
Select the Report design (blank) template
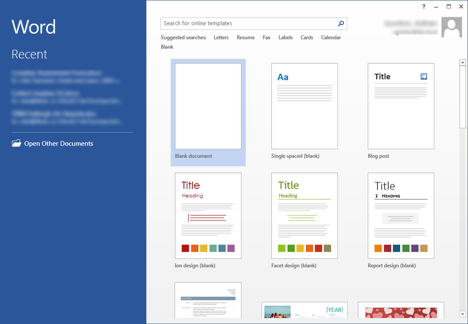pyautogui.click(x=401, y=221)
